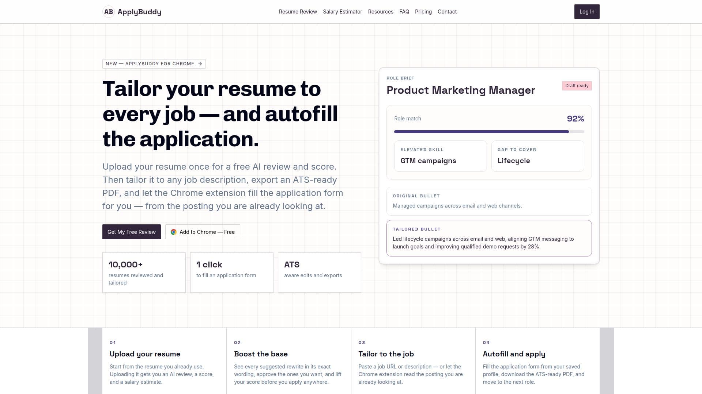Select the Contact nav link

(447, 12)
